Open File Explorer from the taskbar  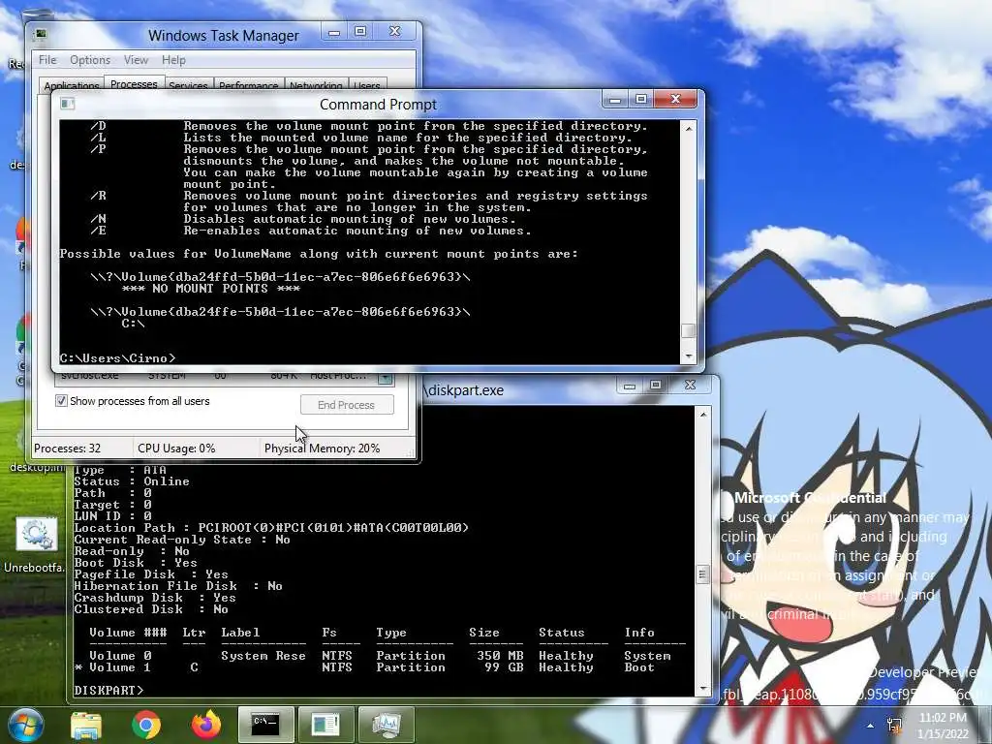[x=86, y=726]
